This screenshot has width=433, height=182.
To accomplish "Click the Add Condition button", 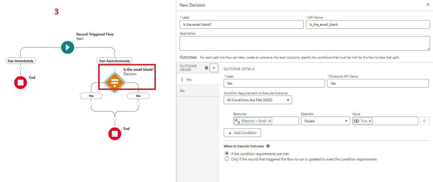I will pos(242,133).
